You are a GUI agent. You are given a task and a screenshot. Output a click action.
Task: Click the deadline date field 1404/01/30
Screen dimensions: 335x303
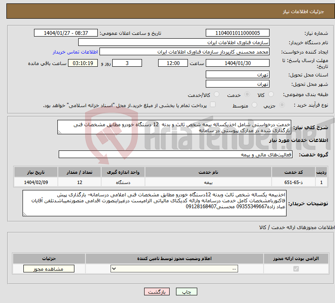(237, 63)
